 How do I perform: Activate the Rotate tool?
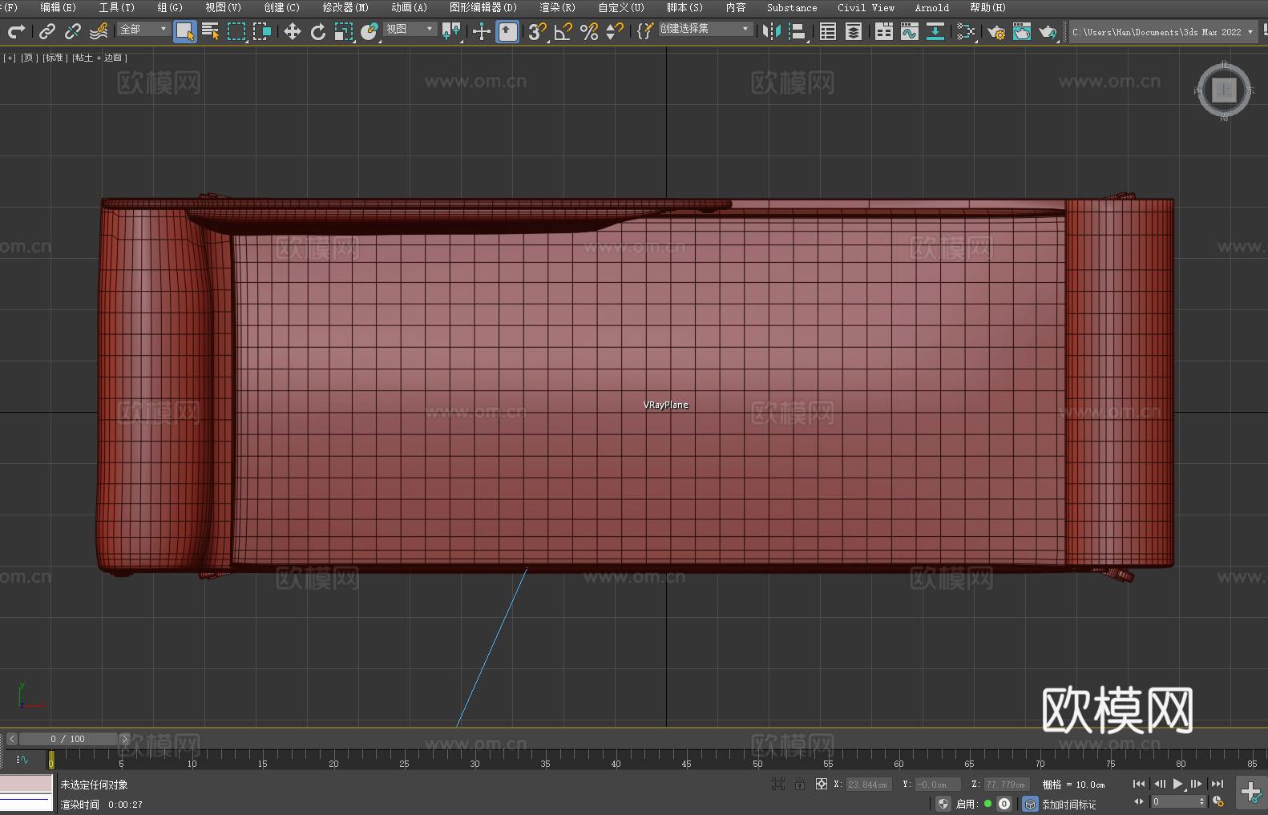coord(317,31)
